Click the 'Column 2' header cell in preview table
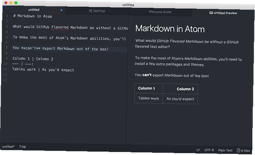This screenshot has height=155, width=255. (180, 89)
